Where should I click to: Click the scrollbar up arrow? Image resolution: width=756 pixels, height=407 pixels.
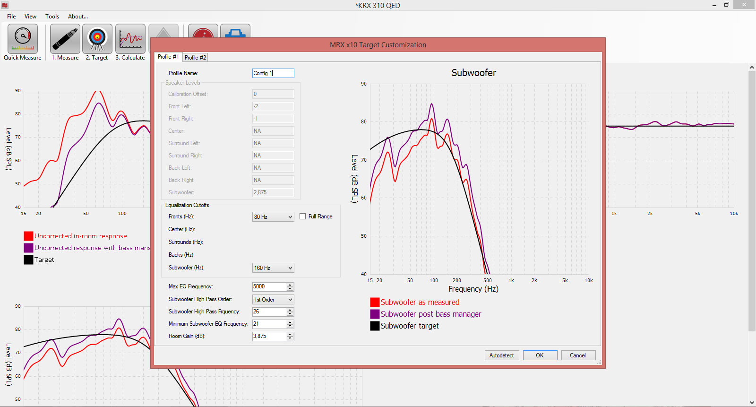752,67
